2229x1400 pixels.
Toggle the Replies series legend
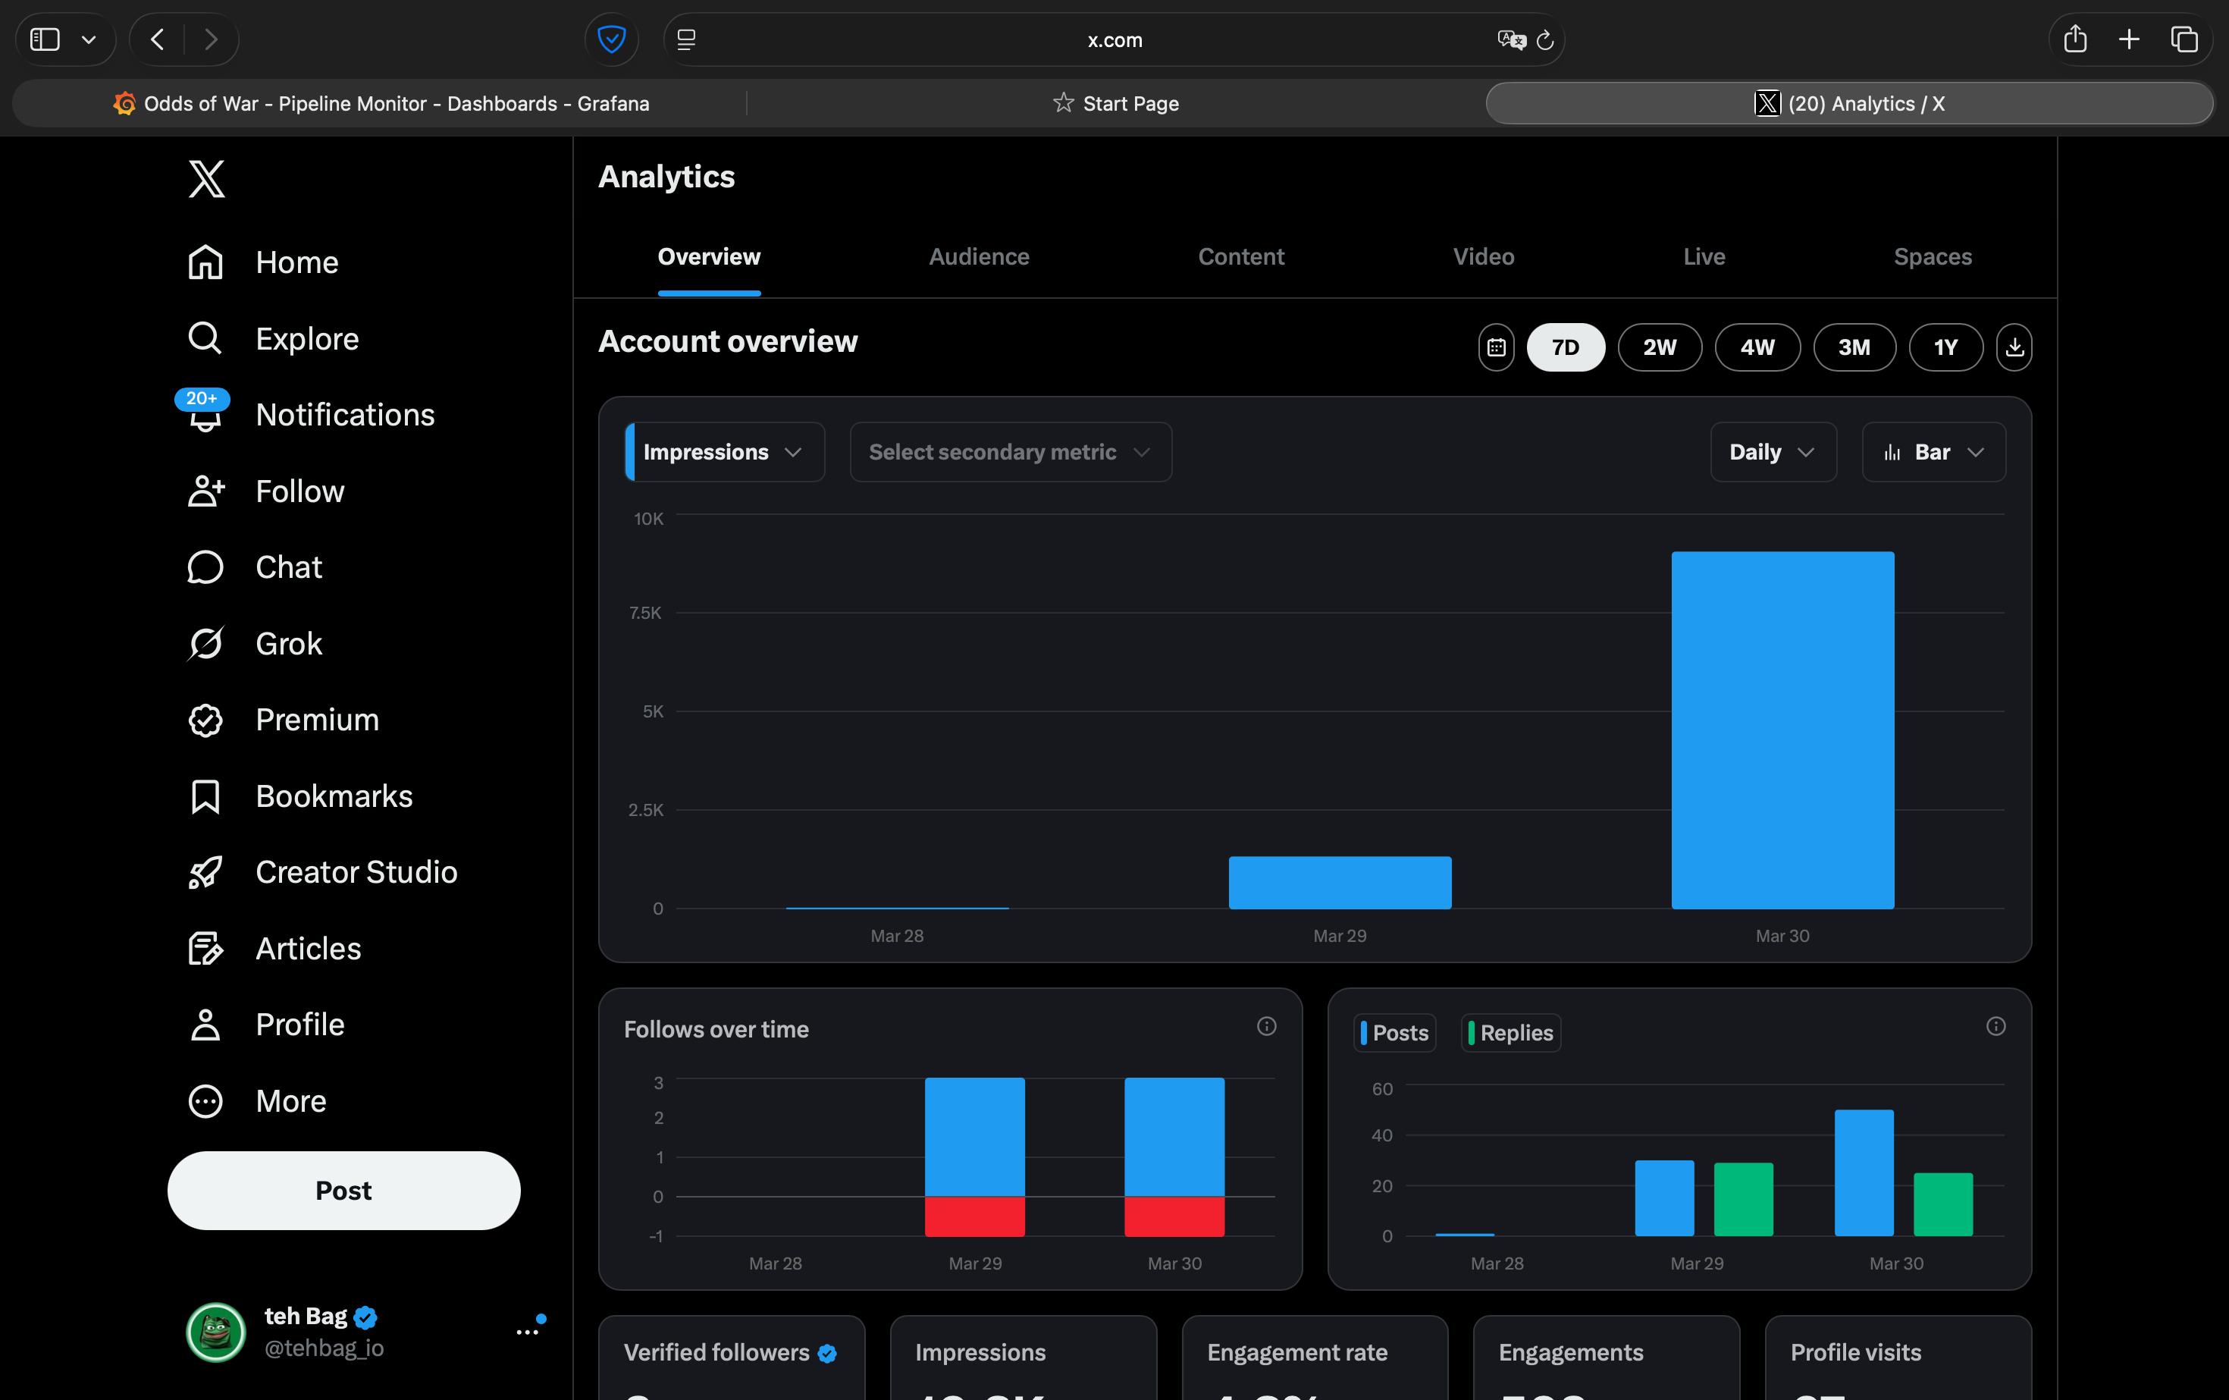[1511, 1032]
